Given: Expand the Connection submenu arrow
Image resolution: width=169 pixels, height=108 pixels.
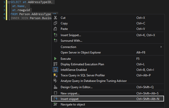Looking at the screenshot, I should click(x=161, y=47).
